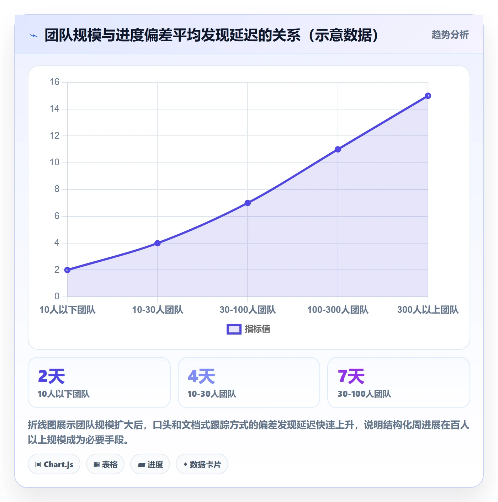Click the description paragraph starting 折线图展示
The height and width of the screenshot is (502, 498).
[x=249, y=432]
